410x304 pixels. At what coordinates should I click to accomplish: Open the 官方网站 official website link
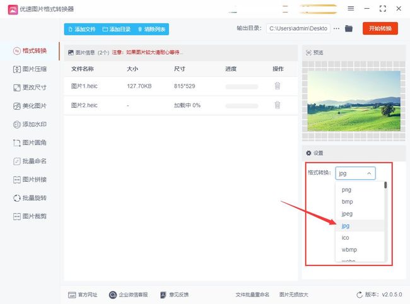point(83,295)
